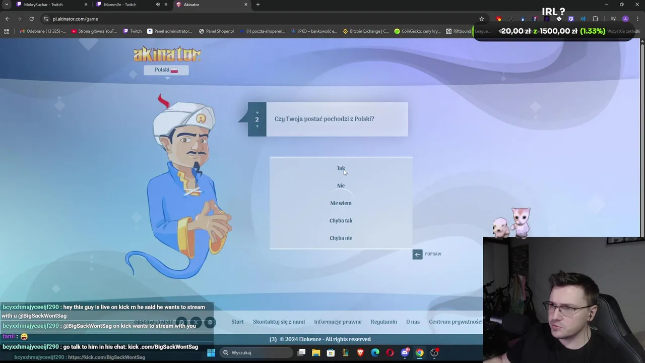Image resolution: width=645 pixels, height=363 pixels.
Task: Open the 'Strona główna YouT...' bookmark
Action: pyautogui.click(x=94, y=31)
